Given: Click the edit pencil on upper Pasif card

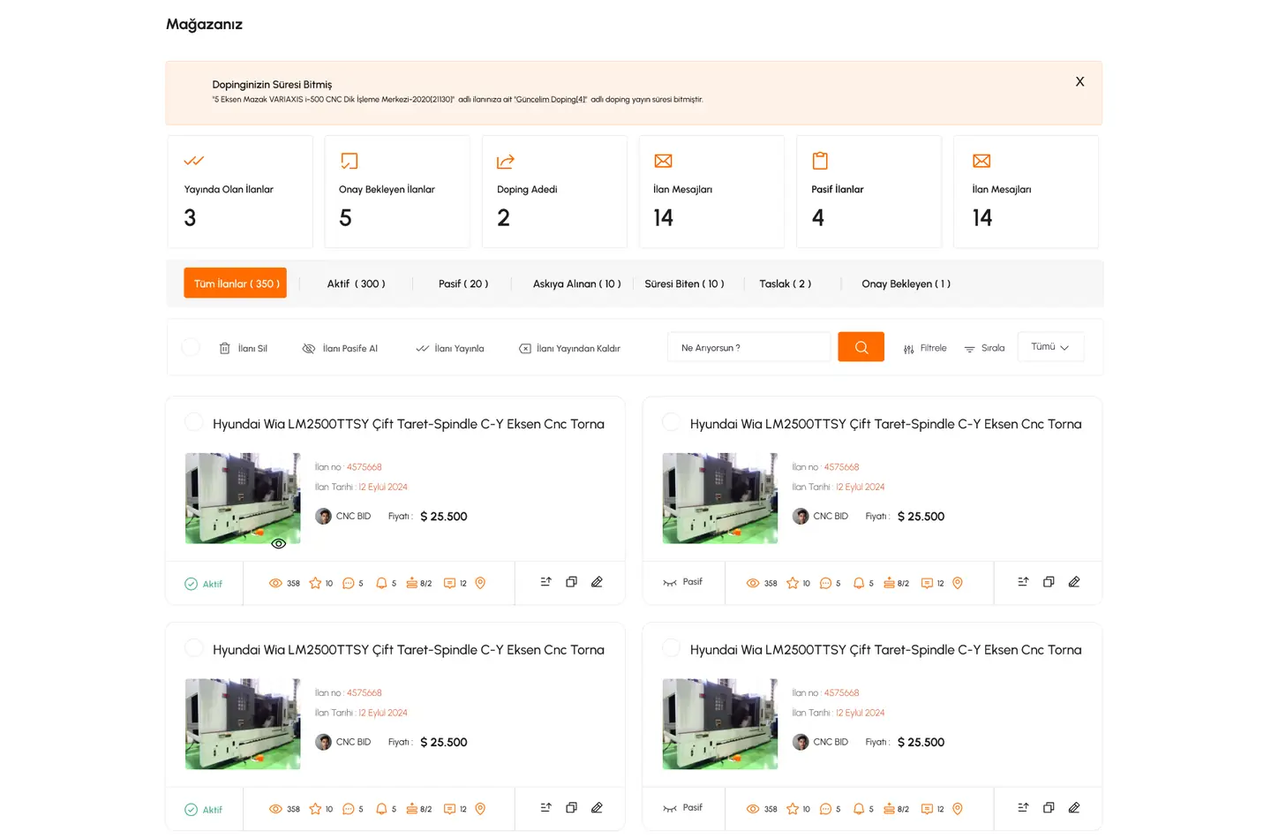Looking at the screenshot, I should (1074, 582).
